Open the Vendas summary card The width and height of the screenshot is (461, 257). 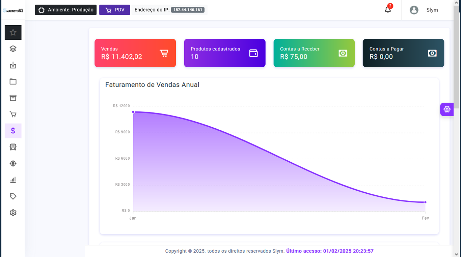click(135, 53)
